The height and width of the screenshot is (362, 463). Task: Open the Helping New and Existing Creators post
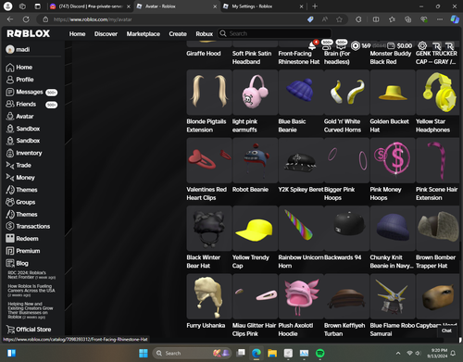tap(31, 310)
